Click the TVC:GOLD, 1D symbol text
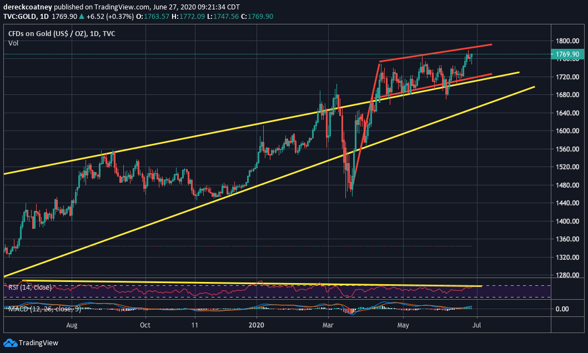588x353 pixels. coord(26,17)
